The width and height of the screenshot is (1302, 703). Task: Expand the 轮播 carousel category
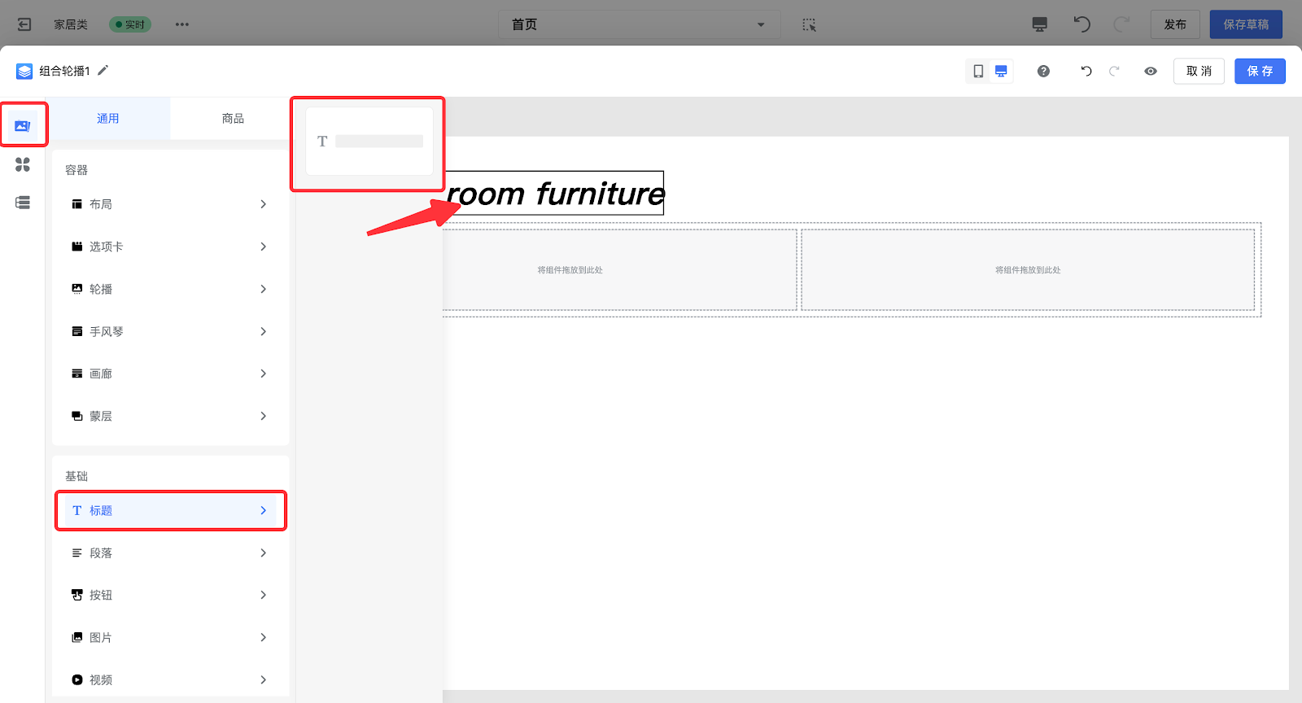click(x=170, y=289)
